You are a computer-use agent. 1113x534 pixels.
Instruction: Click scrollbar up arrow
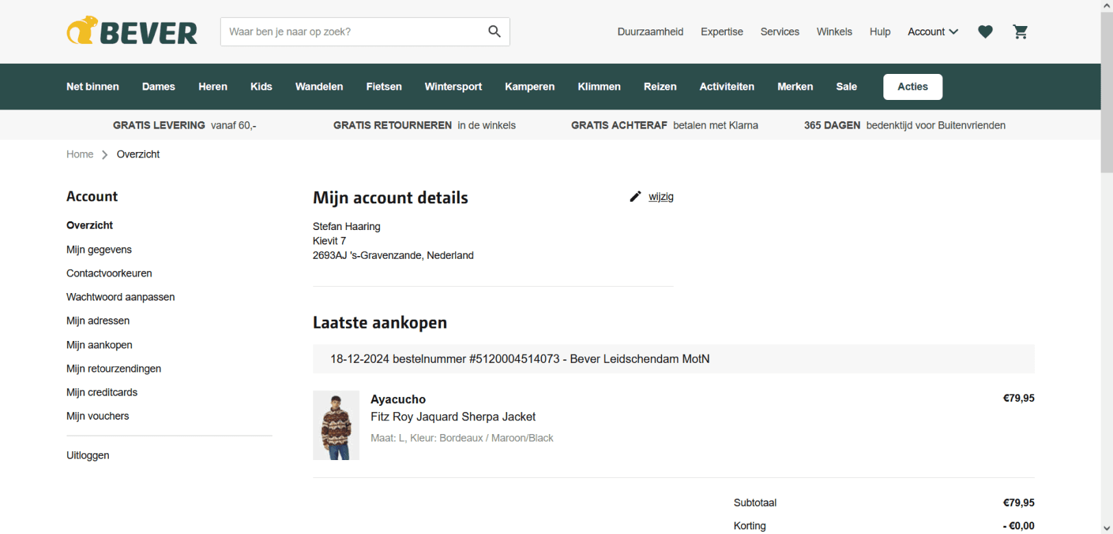1107,5
